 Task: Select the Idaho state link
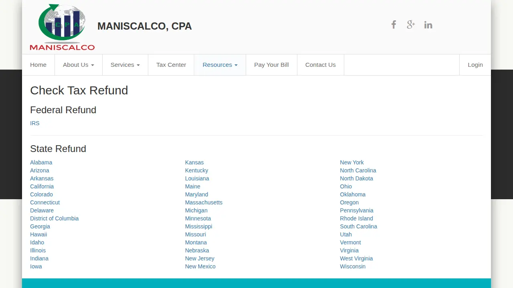37,242
